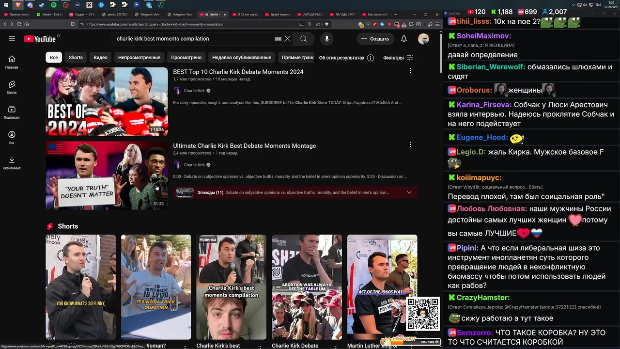
Task: Open Shorts in the left sidebar
Action: [x=12, y=87]
